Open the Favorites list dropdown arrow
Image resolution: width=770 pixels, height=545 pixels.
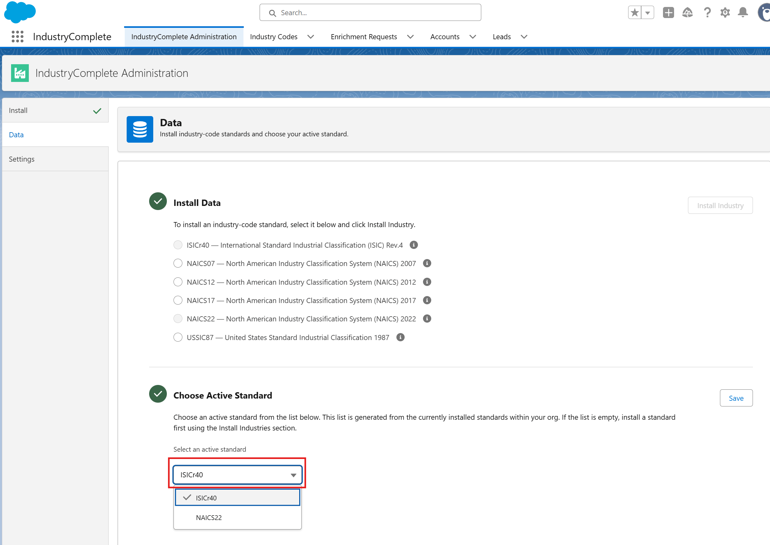(648, 13)
